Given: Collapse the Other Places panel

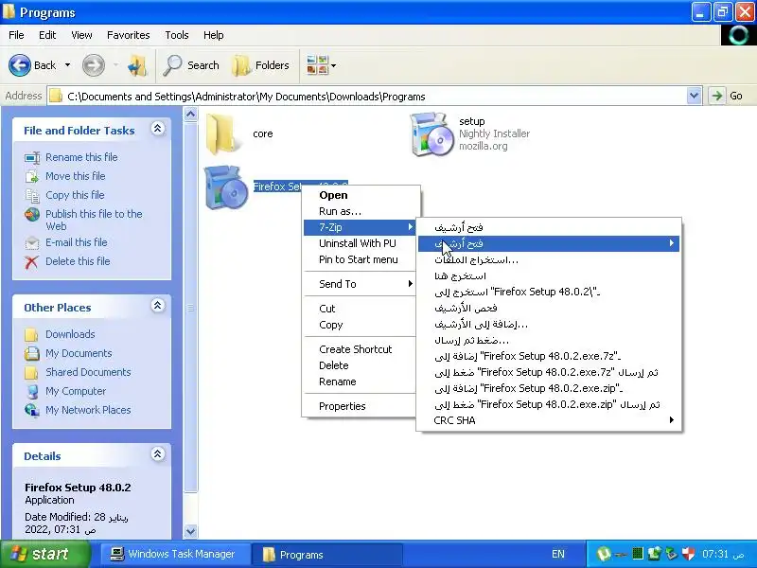Looking at the screenshot, I should pyautogui.click(x=157, y=306).
